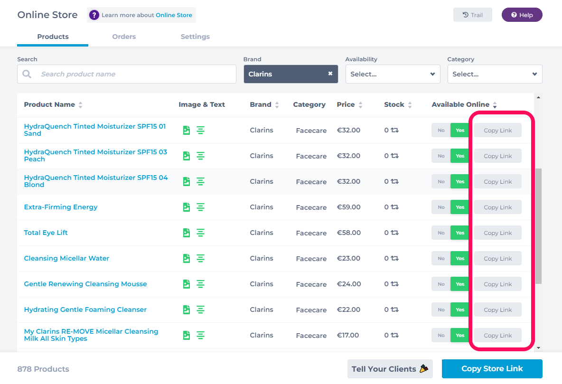Open the Brand filter showing Clarins
This screenshot has width=562, height=384.
pos(290,74)
